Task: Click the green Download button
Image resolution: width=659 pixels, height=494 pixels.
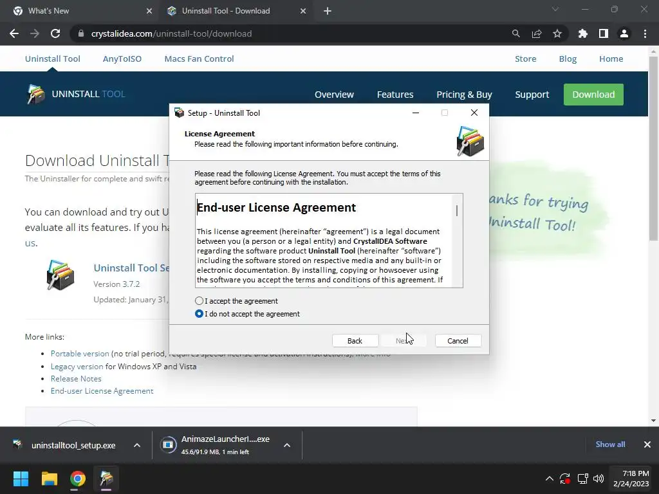Action: [593, 95]
